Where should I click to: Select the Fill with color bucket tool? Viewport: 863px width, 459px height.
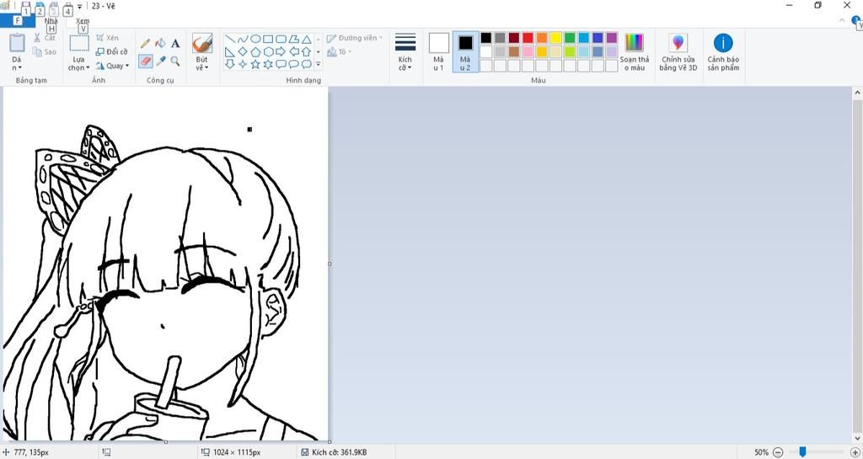[160, 44]
